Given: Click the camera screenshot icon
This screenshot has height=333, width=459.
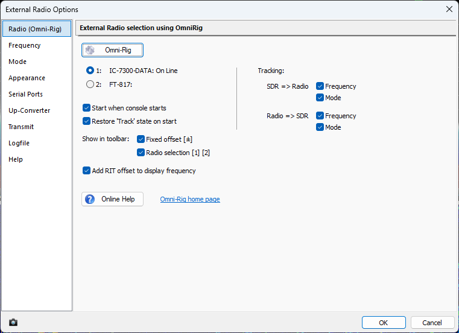Looking at the screenshot, I should (x=13, y=323).
